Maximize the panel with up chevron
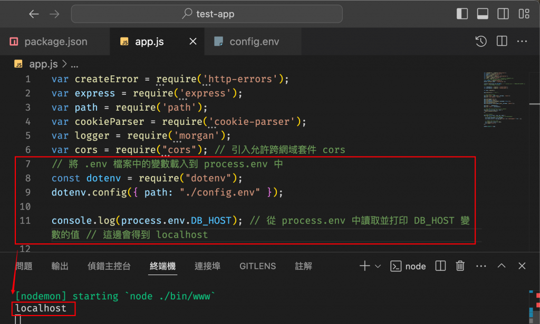 (502, 266)
